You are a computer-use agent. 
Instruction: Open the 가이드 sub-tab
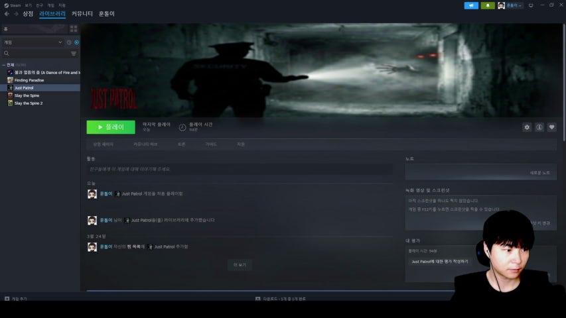(x=211, y=144)
